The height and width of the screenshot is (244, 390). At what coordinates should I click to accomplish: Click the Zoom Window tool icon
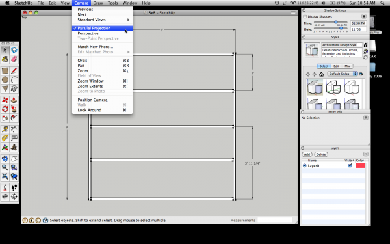click(14, 168)
